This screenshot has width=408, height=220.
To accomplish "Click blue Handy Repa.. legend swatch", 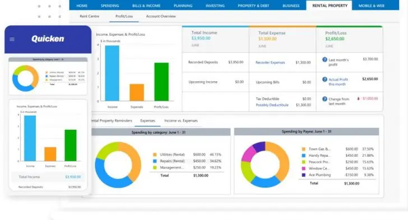I will [x=303, y=156].
